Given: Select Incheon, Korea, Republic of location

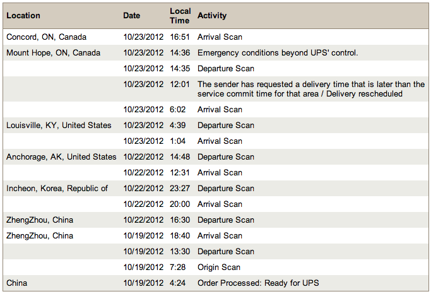Looking at the screenshot, I should 57,188.
